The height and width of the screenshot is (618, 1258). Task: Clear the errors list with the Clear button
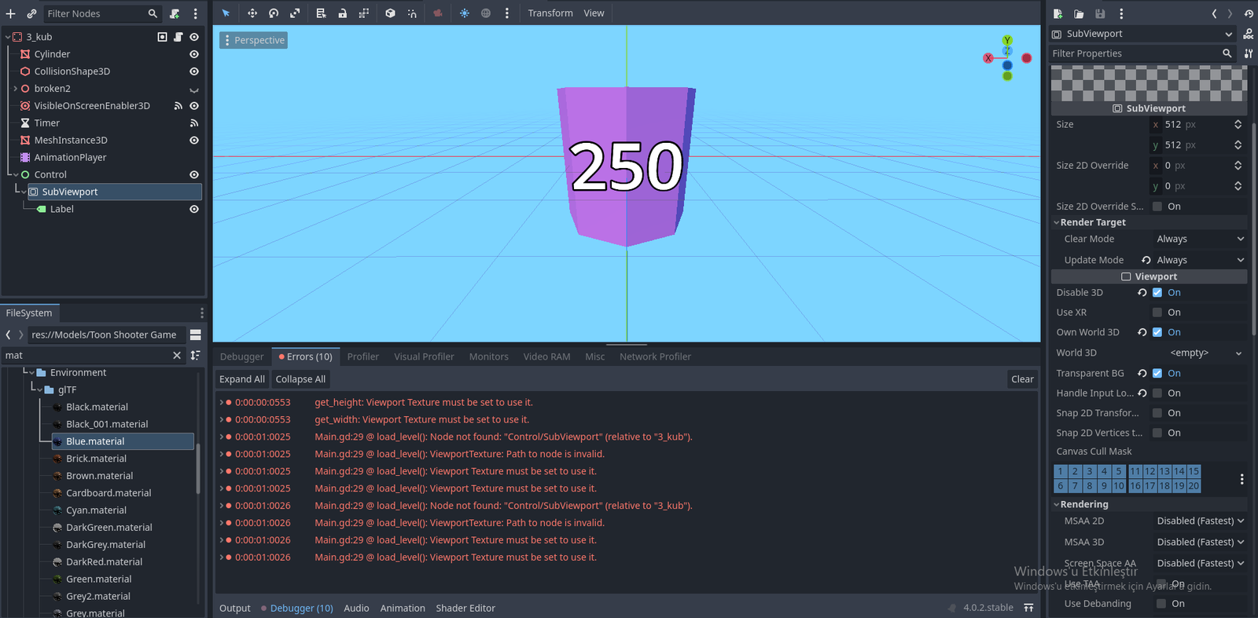coord(1022,379)
